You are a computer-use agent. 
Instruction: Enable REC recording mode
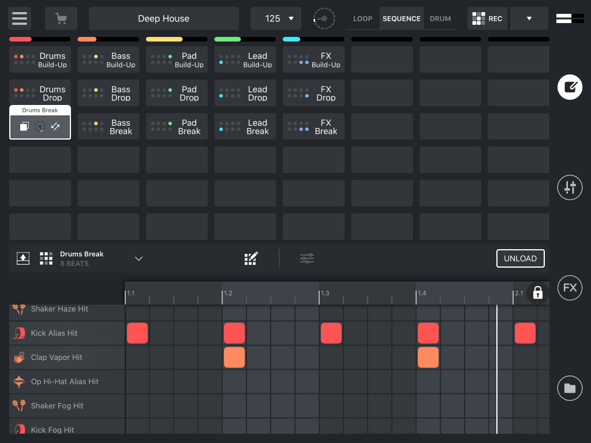point(487,18)
